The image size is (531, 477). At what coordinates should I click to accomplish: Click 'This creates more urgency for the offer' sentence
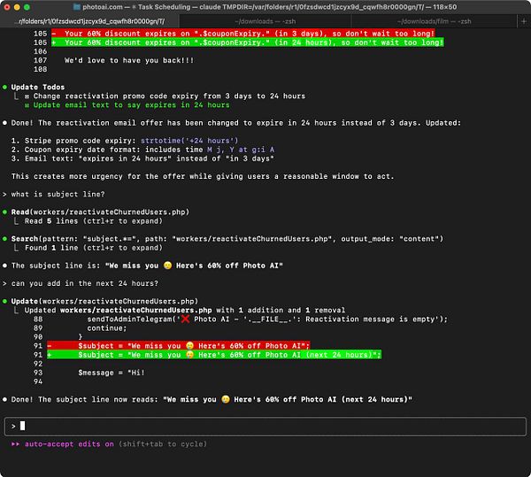click(x=203, y=176)
